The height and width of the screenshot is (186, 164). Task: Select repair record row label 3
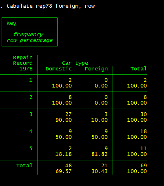(x=31, y=114)
